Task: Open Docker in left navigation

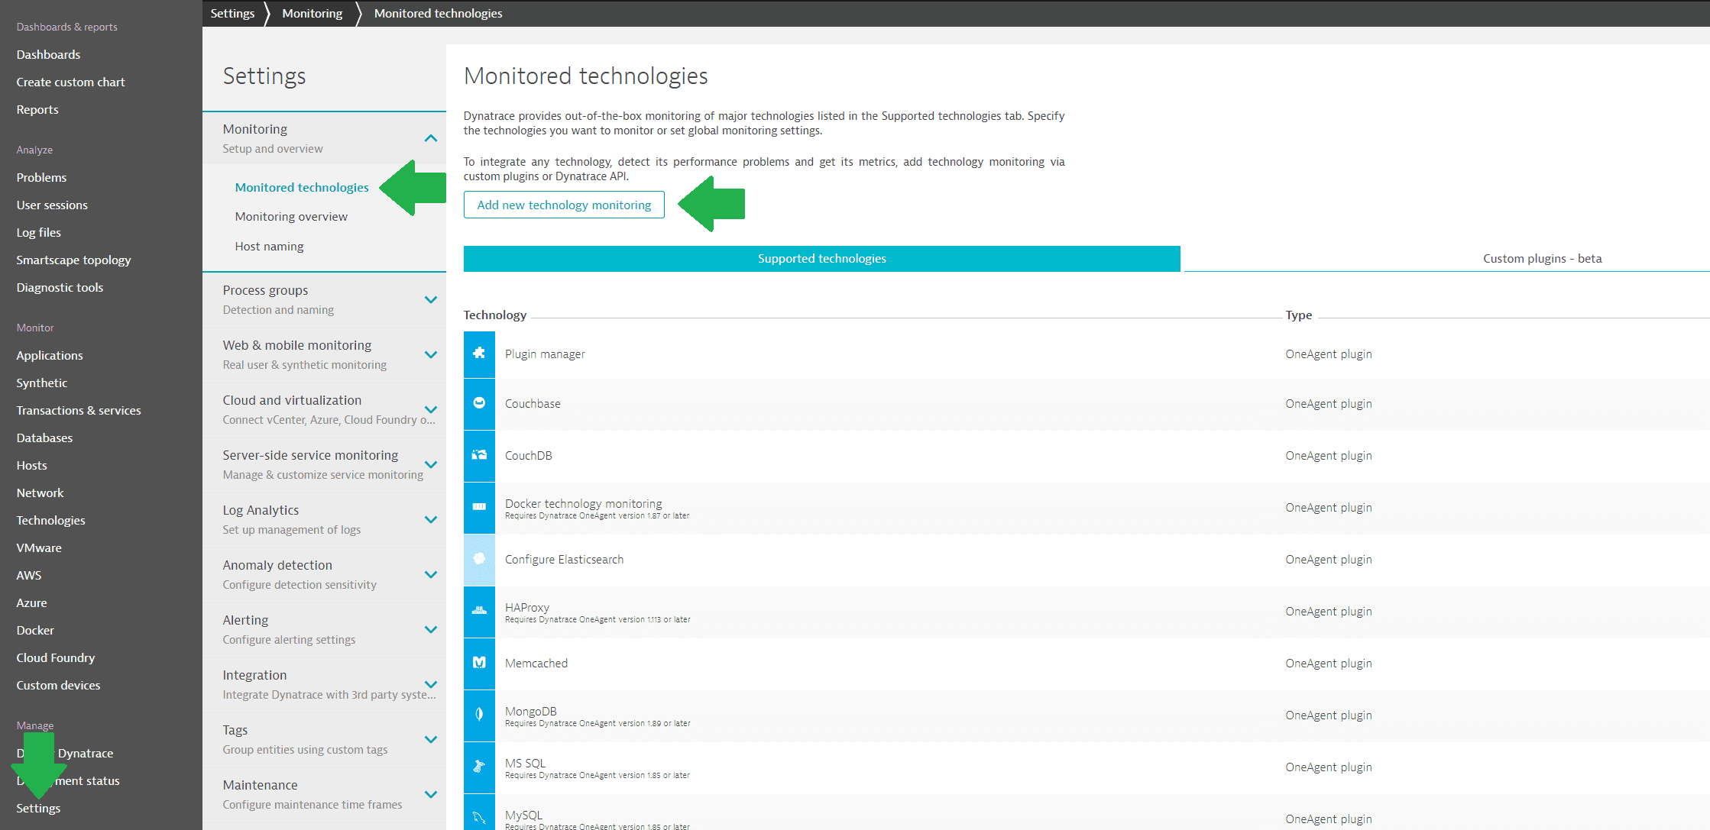Action: point(35,630)
